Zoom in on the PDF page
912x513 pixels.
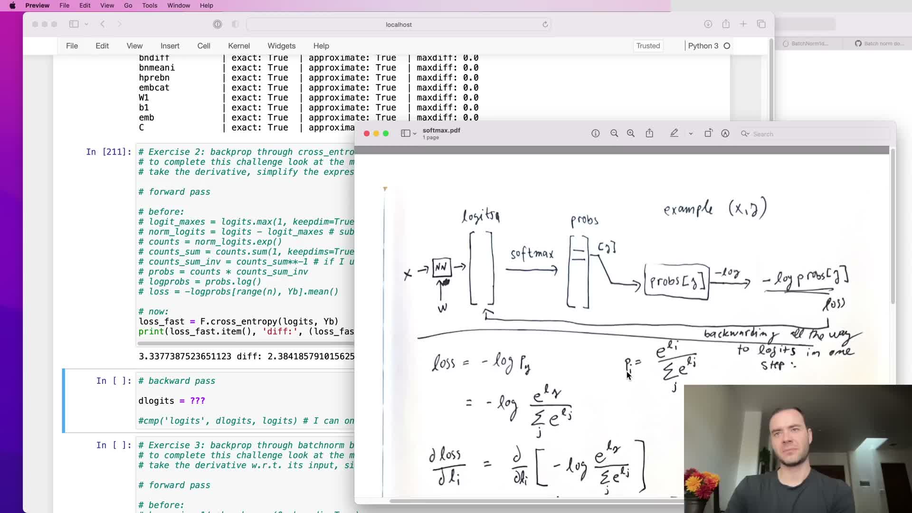631,134
